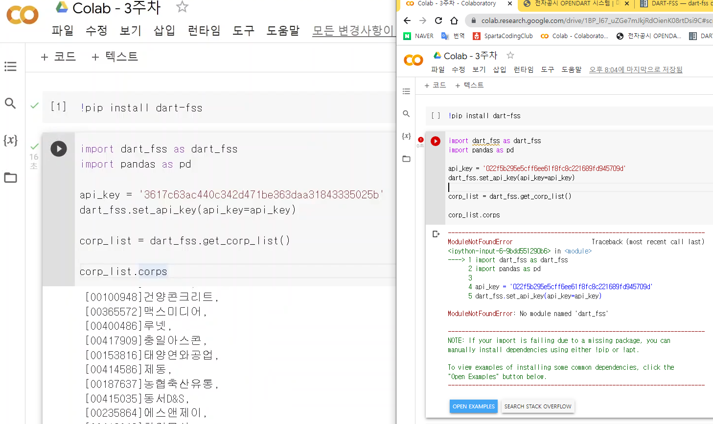Open the SpartaCodingClub bookmark
This screenshot has height=424, width=713.
503,36
